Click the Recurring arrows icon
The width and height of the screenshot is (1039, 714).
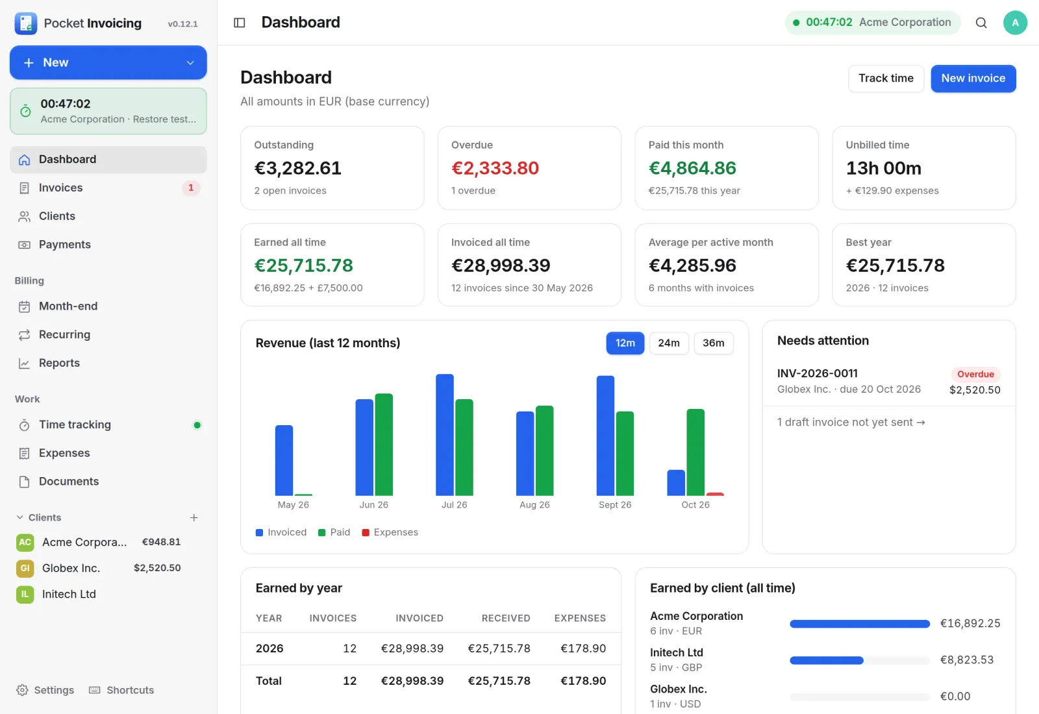[25, 335]
